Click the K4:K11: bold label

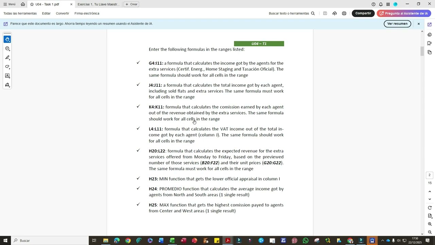click(x=156, y=107)
